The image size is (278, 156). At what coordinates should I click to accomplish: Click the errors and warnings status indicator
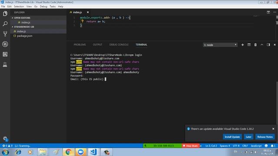[x=7, y=146]
